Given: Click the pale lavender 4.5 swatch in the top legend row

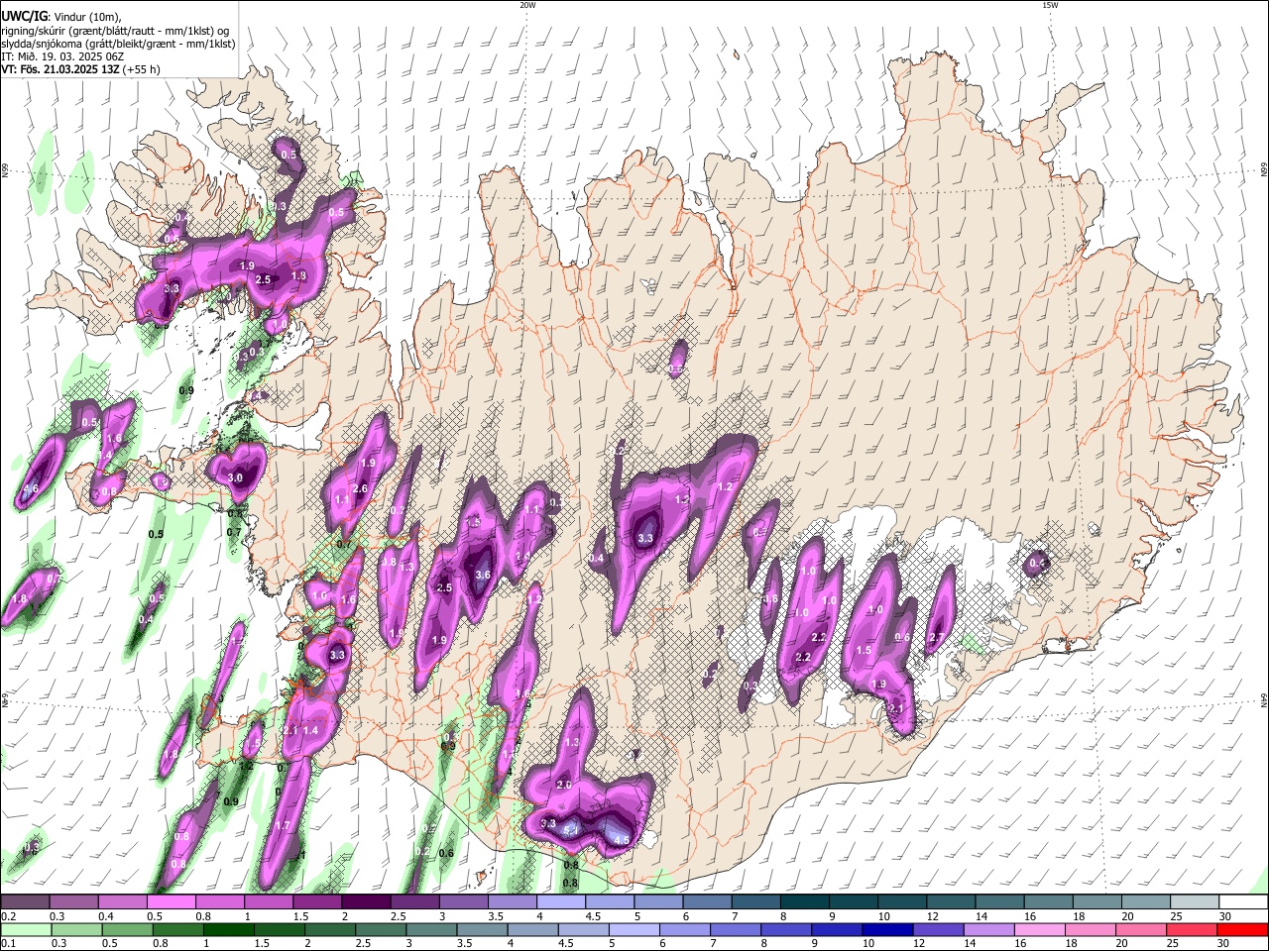Looking at the screenshot, I should point(610,901).
